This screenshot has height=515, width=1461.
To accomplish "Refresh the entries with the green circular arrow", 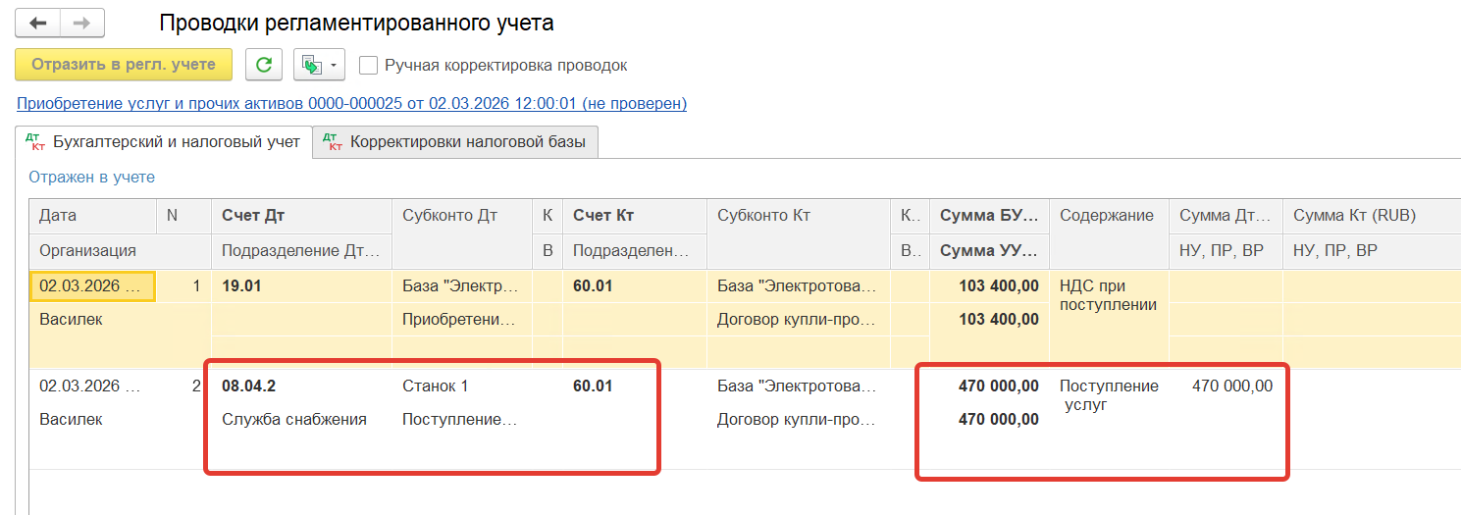I will 263,65.
